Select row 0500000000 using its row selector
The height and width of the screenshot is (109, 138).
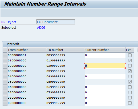5,82
